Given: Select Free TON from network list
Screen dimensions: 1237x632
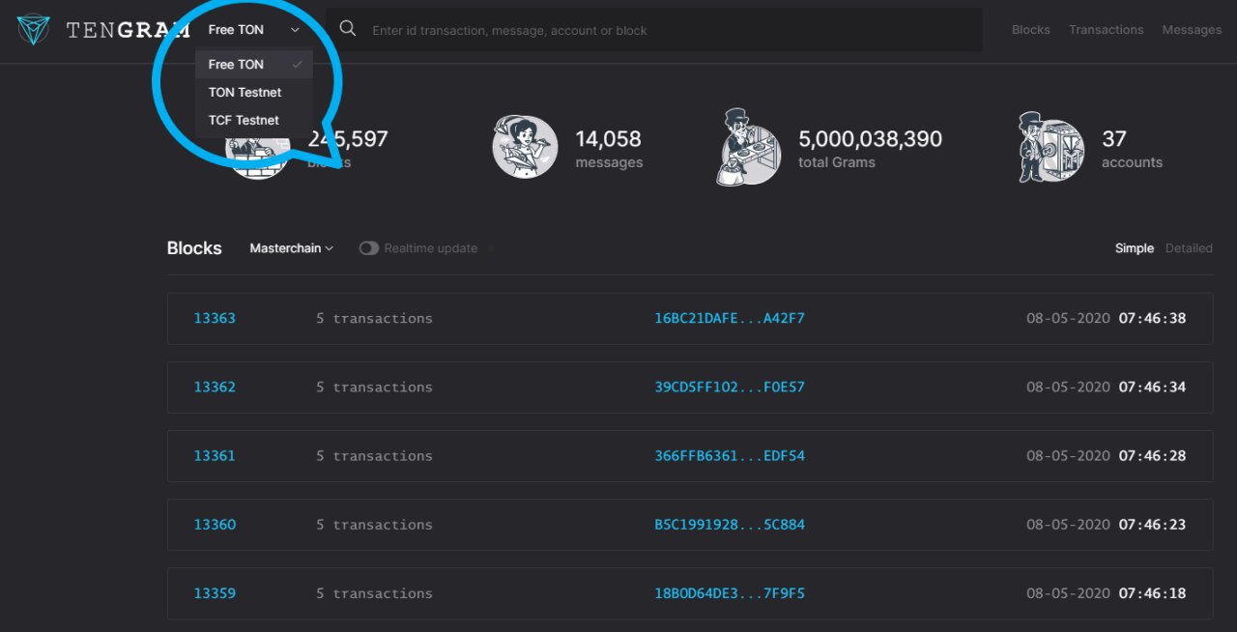Looking at the screenshot, I should tap(254, 64).
